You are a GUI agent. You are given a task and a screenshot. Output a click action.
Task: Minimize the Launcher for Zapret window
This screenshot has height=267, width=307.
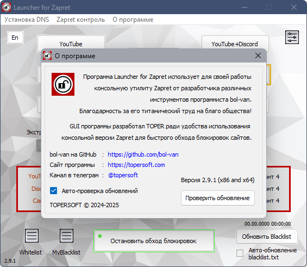(245, 7)
